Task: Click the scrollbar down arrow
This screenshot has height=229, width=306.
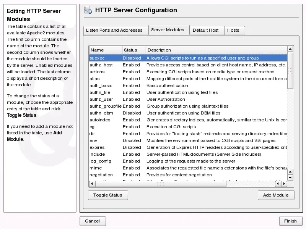Action: click(290, 178)
